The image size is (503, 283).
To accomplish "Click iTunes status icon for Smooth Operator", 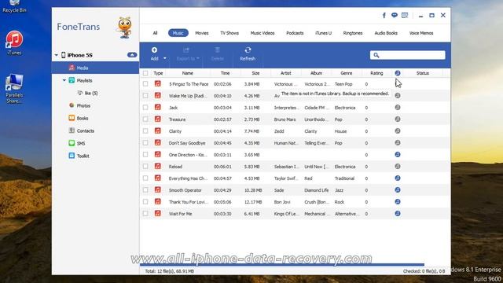I will click(x=398, y=190).
